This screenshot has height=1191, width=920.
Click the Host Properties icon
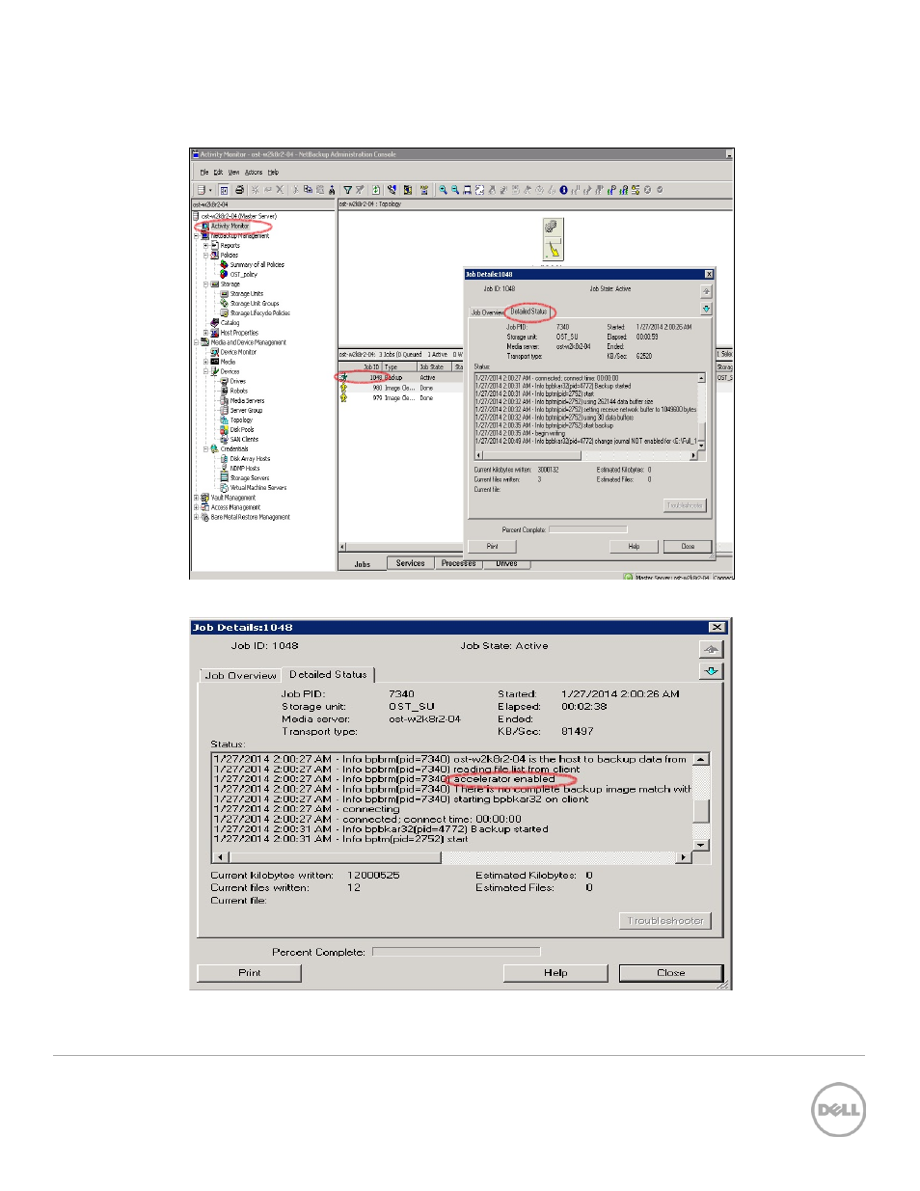(215, 333)
